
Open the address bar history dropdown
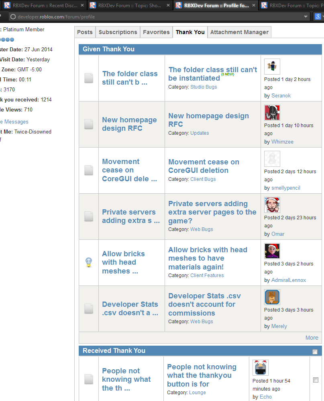coord(306,16)
